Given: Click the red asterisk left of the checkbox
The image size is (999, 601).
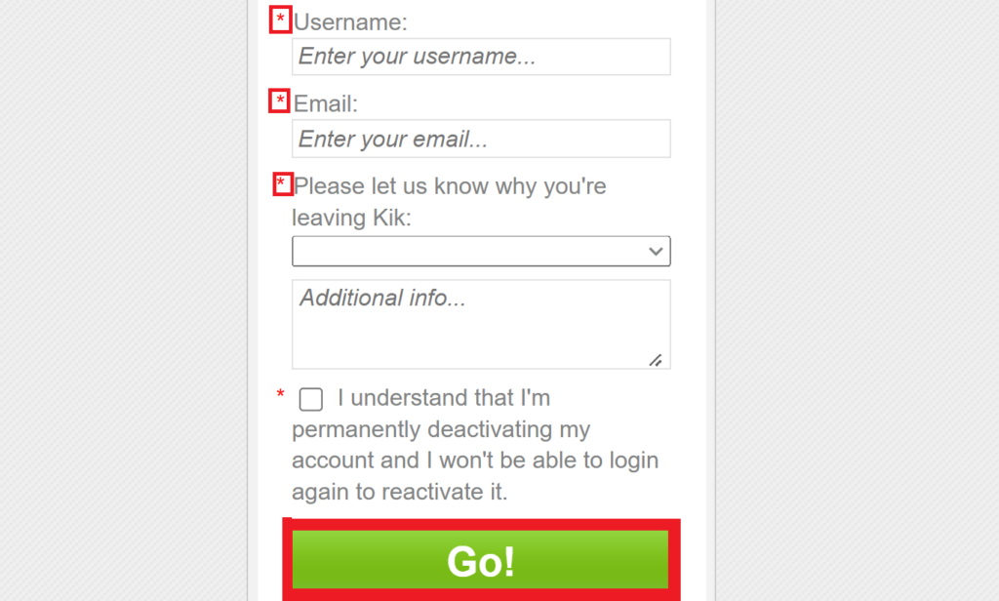Looking at the screenshot, I should pyautogui.click(x=281, y=395).
